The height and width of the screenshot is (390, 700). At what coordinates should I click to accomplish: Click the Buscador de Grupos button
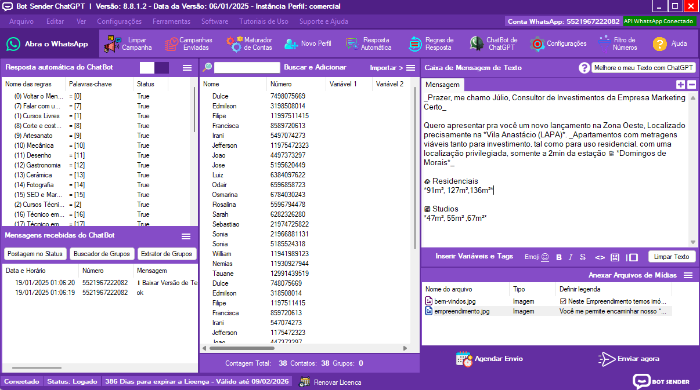(102, 254)
